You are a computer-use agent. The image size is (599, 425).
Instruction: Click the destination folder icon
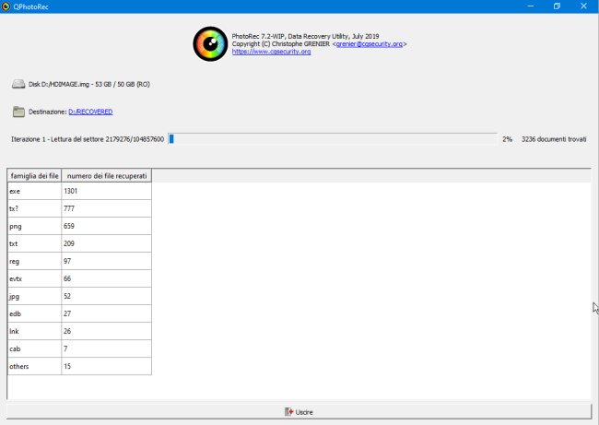18,112
